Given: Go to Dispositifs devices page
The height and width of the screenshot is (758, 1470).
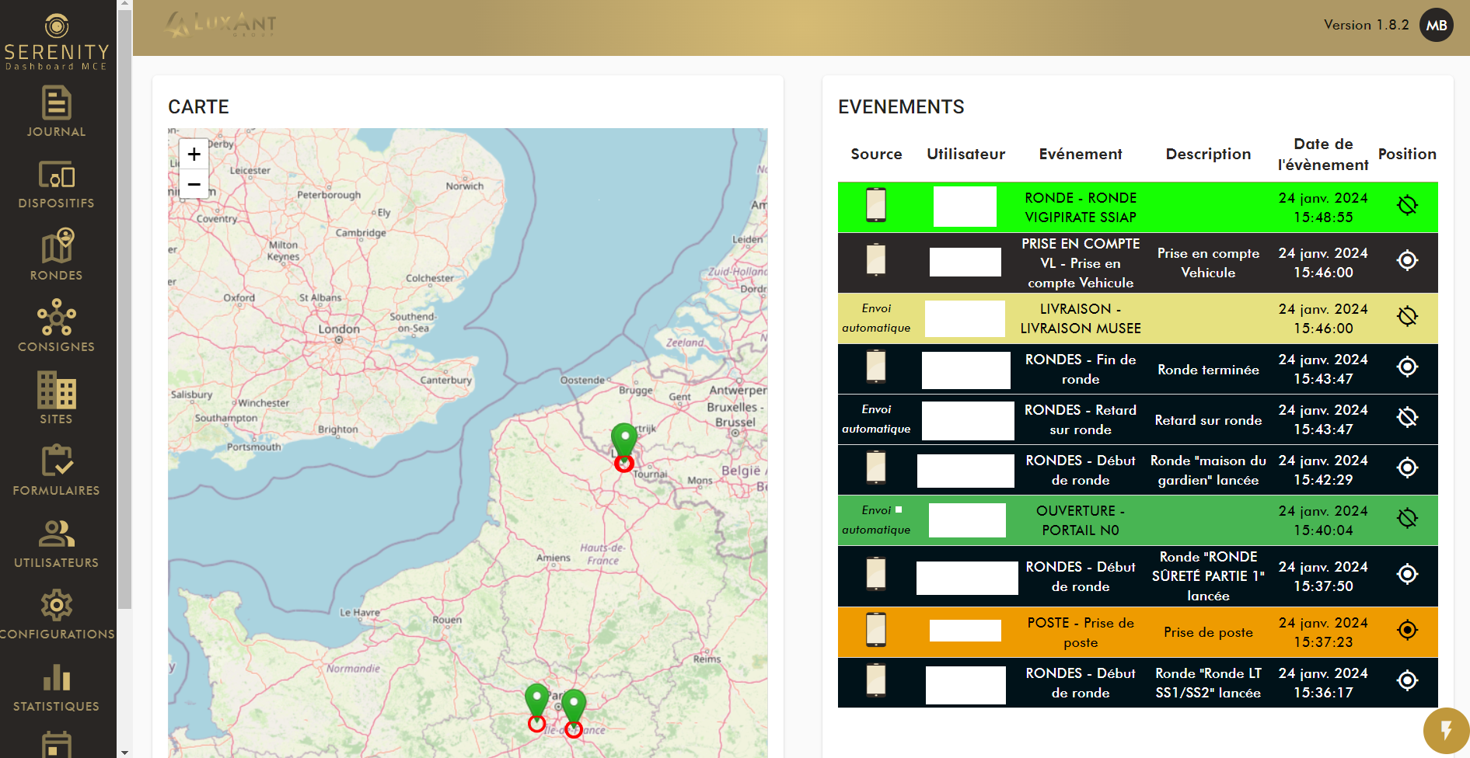Looking at the screenshot, I should pos(56,185).
